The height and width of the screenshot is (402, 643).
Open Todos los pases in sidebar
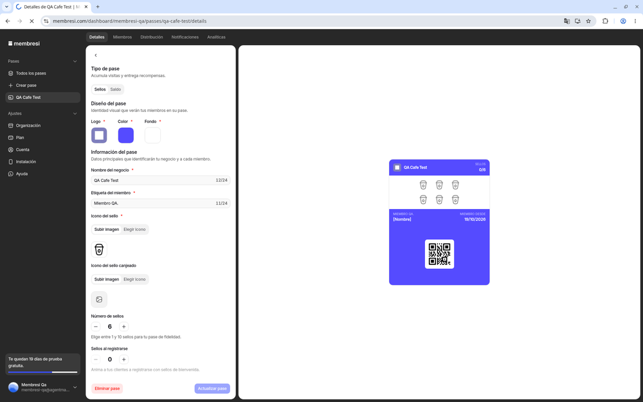42,73
